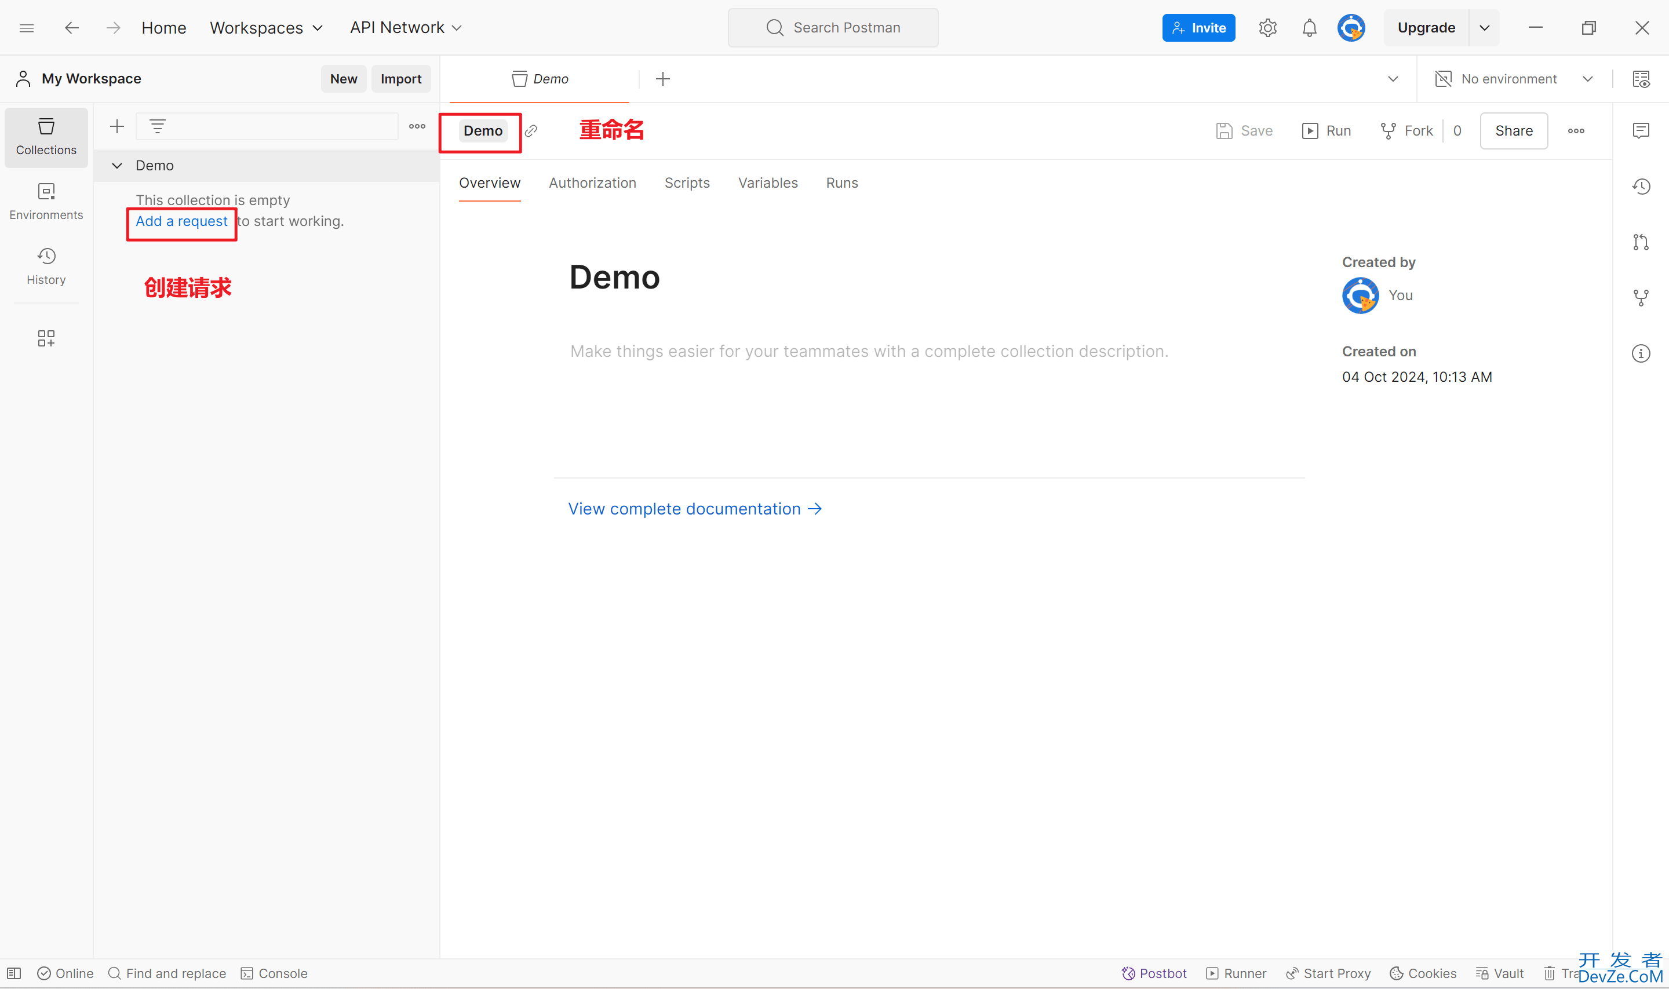
Task: Open the Environments sidebar section
Action: (x=46, y=202)
